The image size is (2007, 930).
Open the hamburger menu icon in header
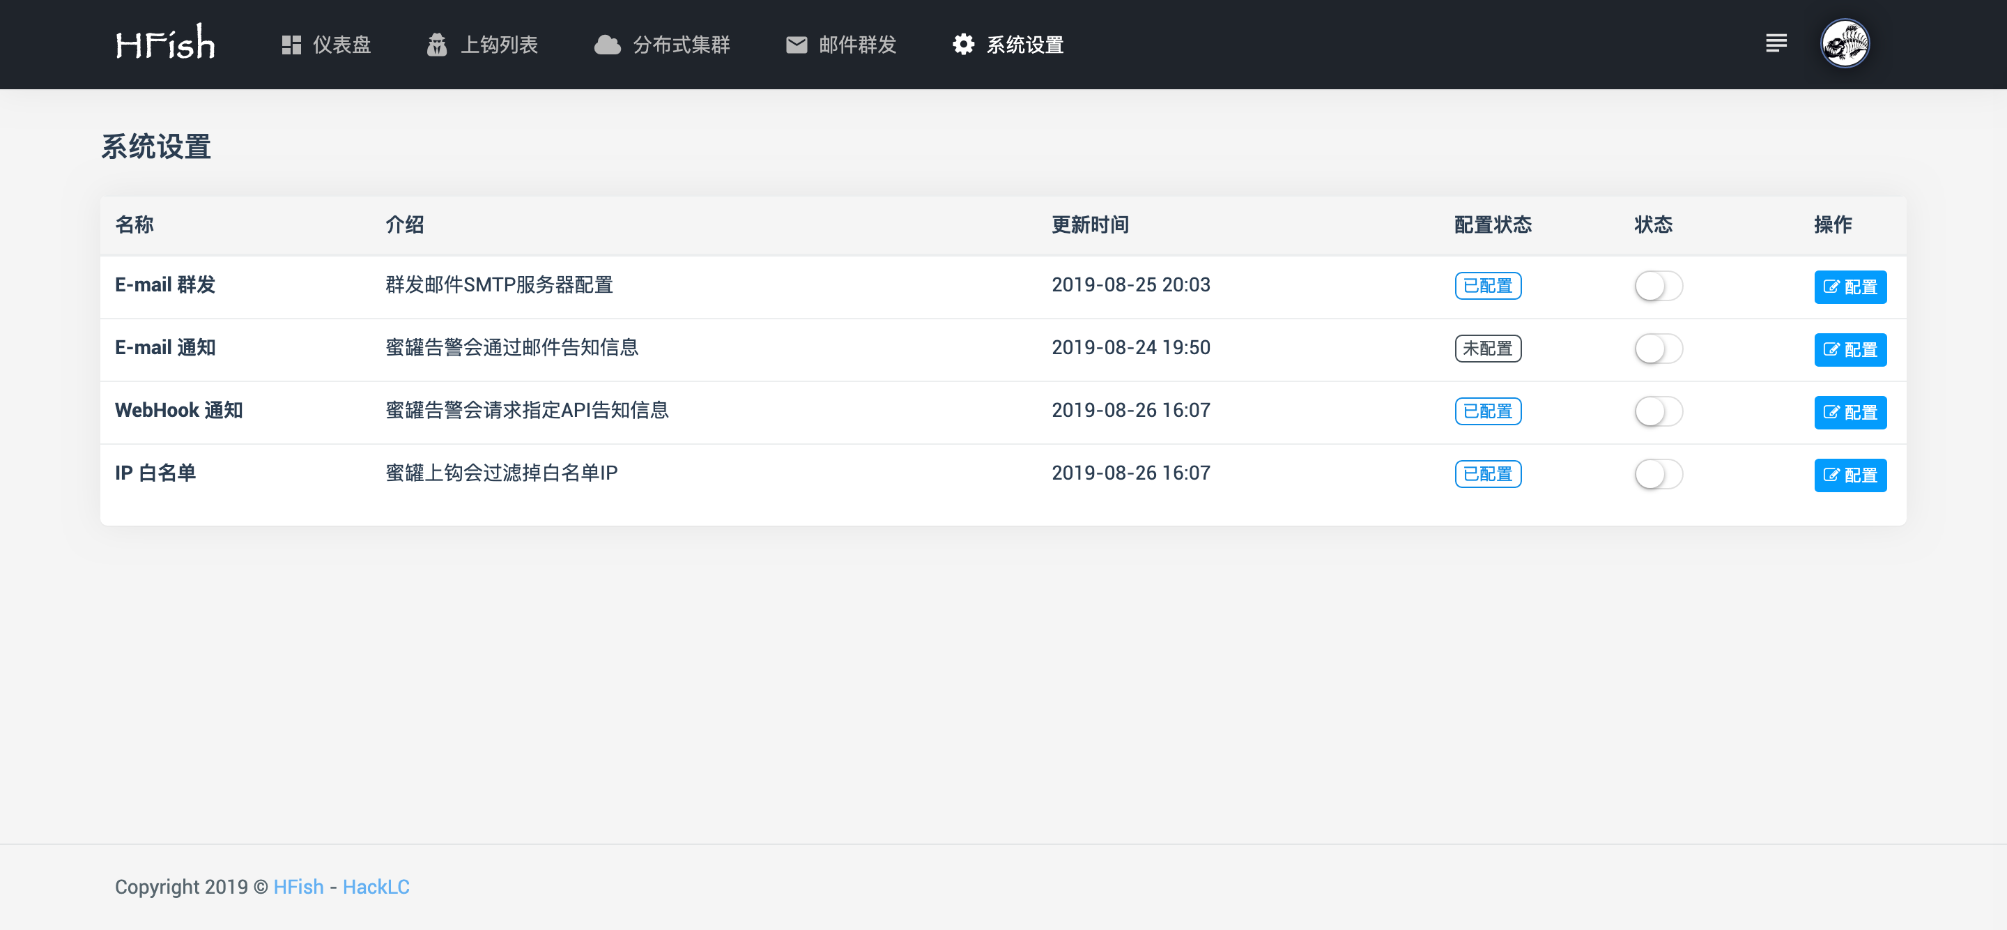pyautogui.click(x=1776, y=43)
